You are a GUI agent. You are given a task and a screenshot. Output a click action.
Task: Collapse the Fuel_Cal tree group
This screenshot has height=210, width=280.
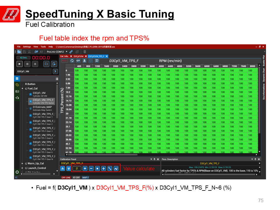pos(22,89)
